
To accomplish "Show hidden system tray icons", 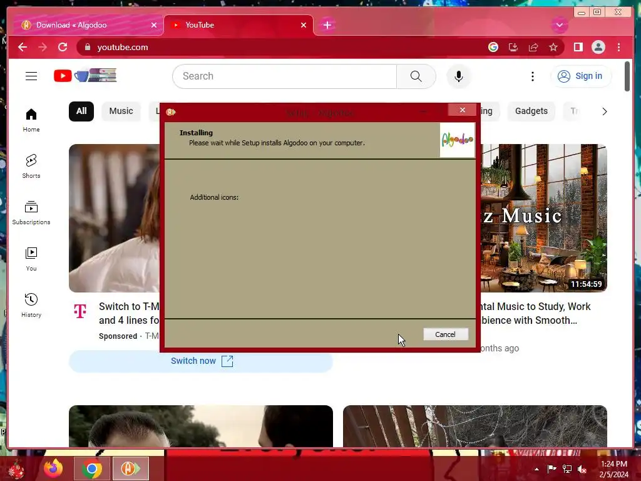I will click(536, 469).
